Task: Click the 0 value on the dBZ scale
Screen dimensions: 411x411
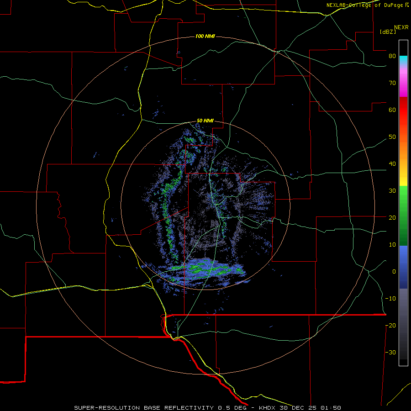Action: pyautogui.click(x=394, y=272)
